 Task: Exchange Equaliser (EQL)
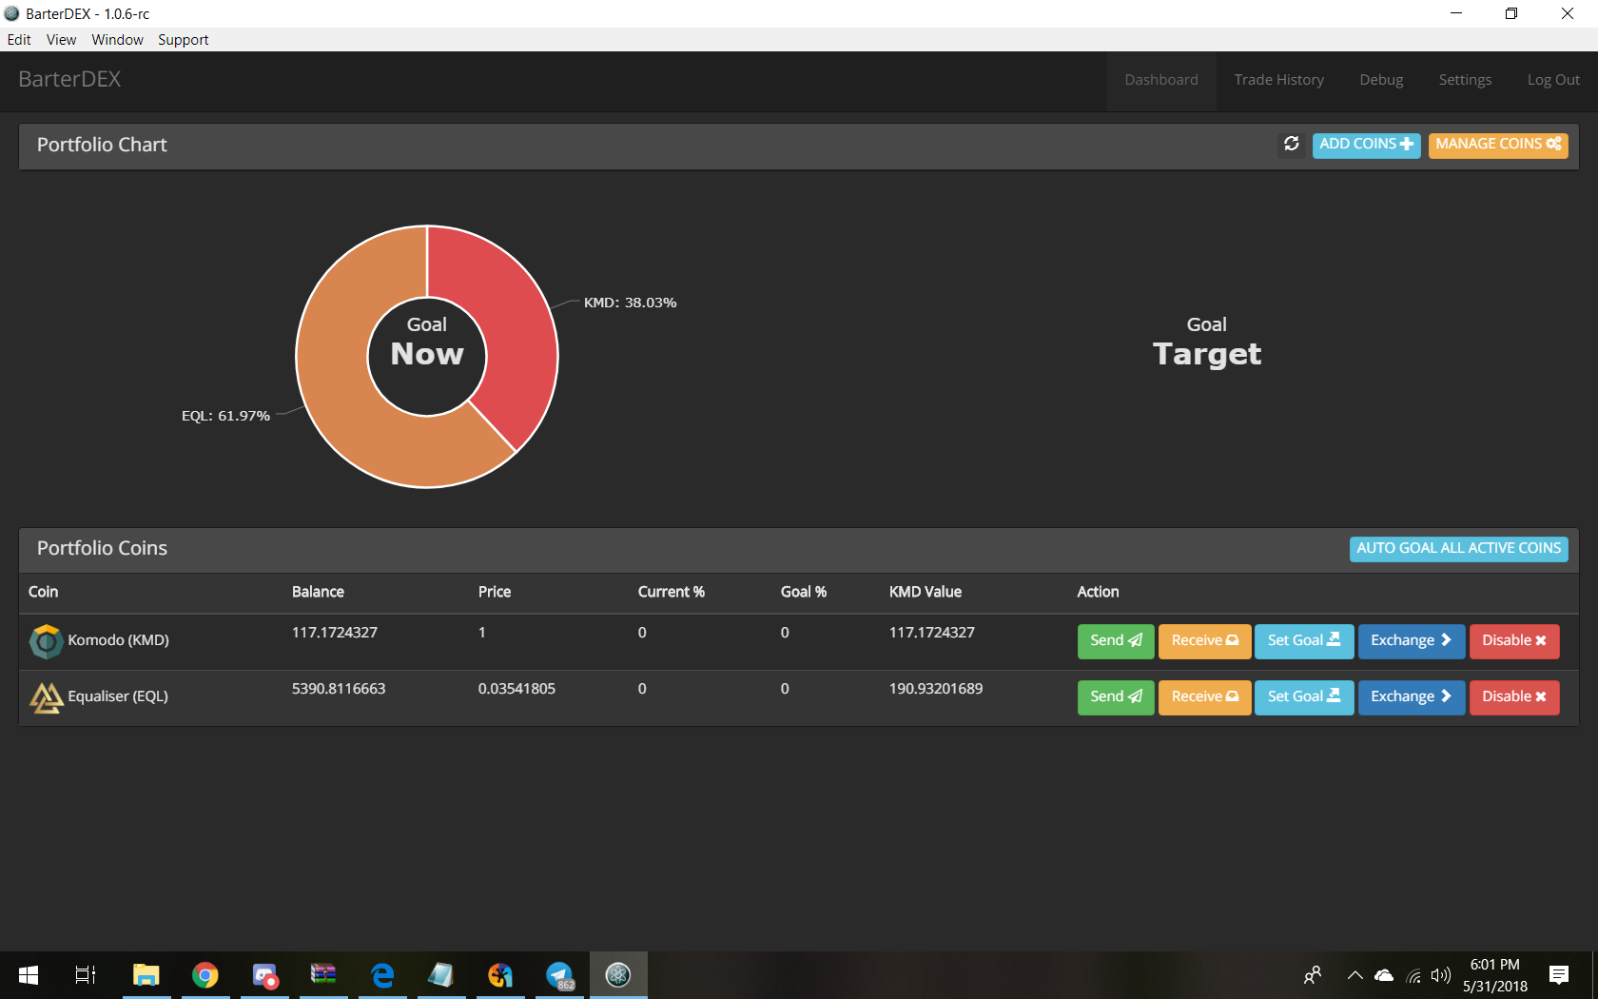(x=1412, y=697)
